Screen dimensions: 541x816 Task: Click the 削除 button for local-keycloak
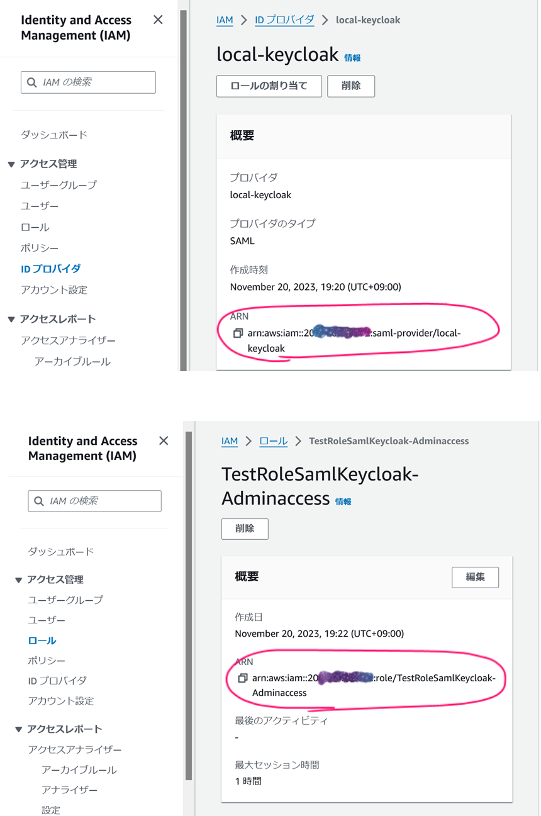pyautogui.click(x=351, y=86)
